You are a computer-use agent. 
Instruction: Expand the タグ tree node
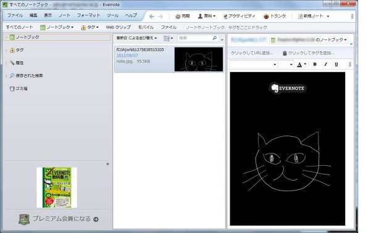pyautogui.click(x=6, y=50)
